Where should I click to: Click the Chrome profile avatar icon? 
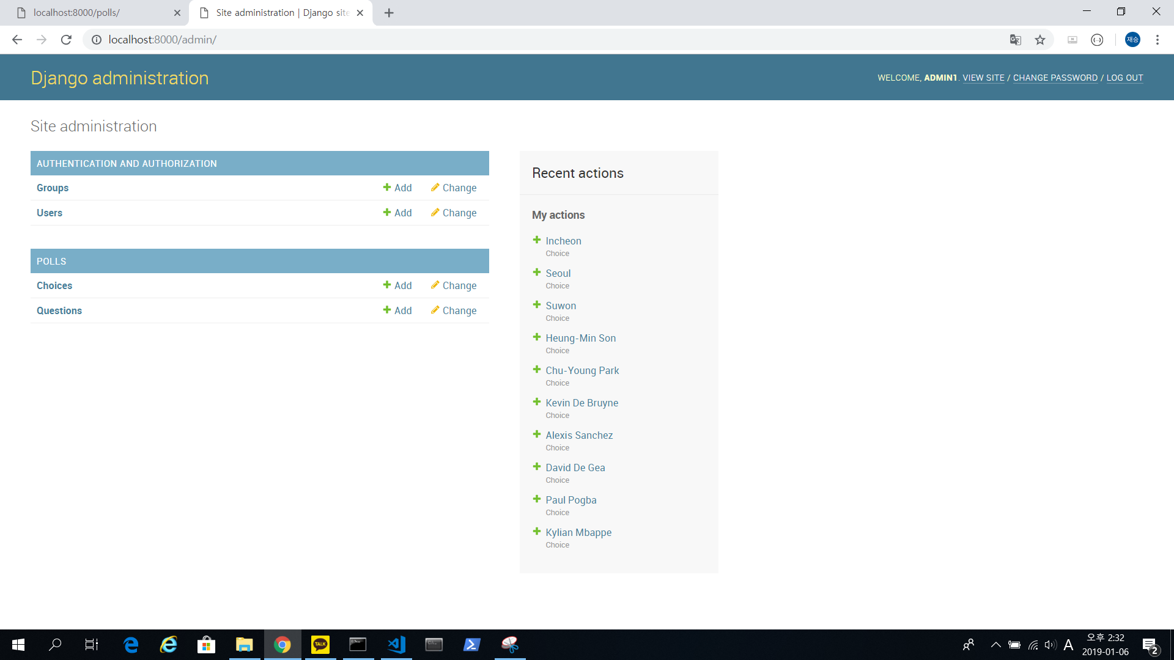pos(1132,40)
